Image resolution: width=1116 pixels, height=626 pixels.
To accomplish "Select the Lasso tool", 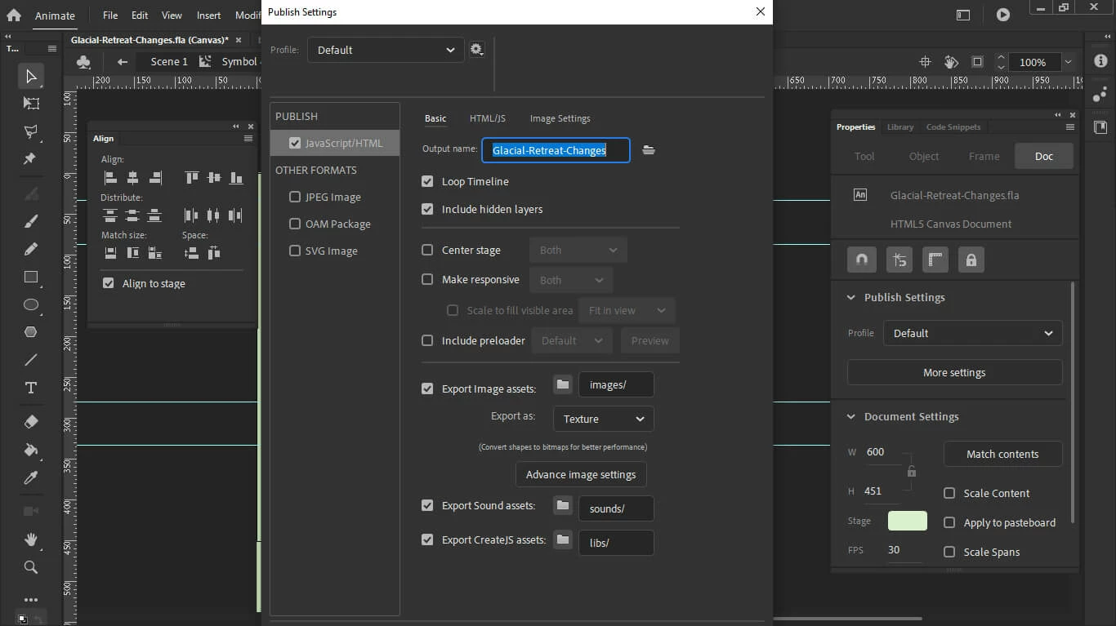I will (31, 131).
